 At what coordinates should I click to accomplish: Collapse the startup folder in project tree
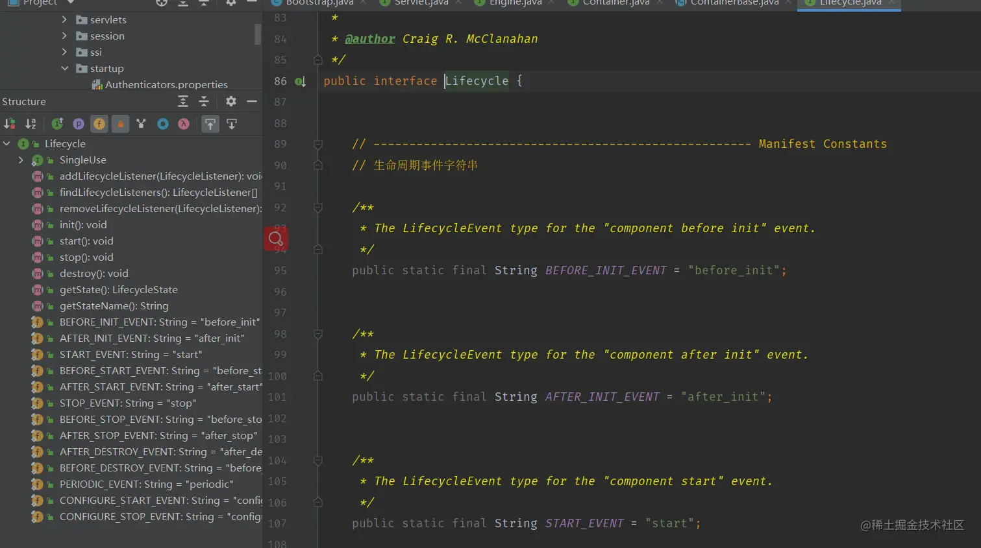pos(64,68)
